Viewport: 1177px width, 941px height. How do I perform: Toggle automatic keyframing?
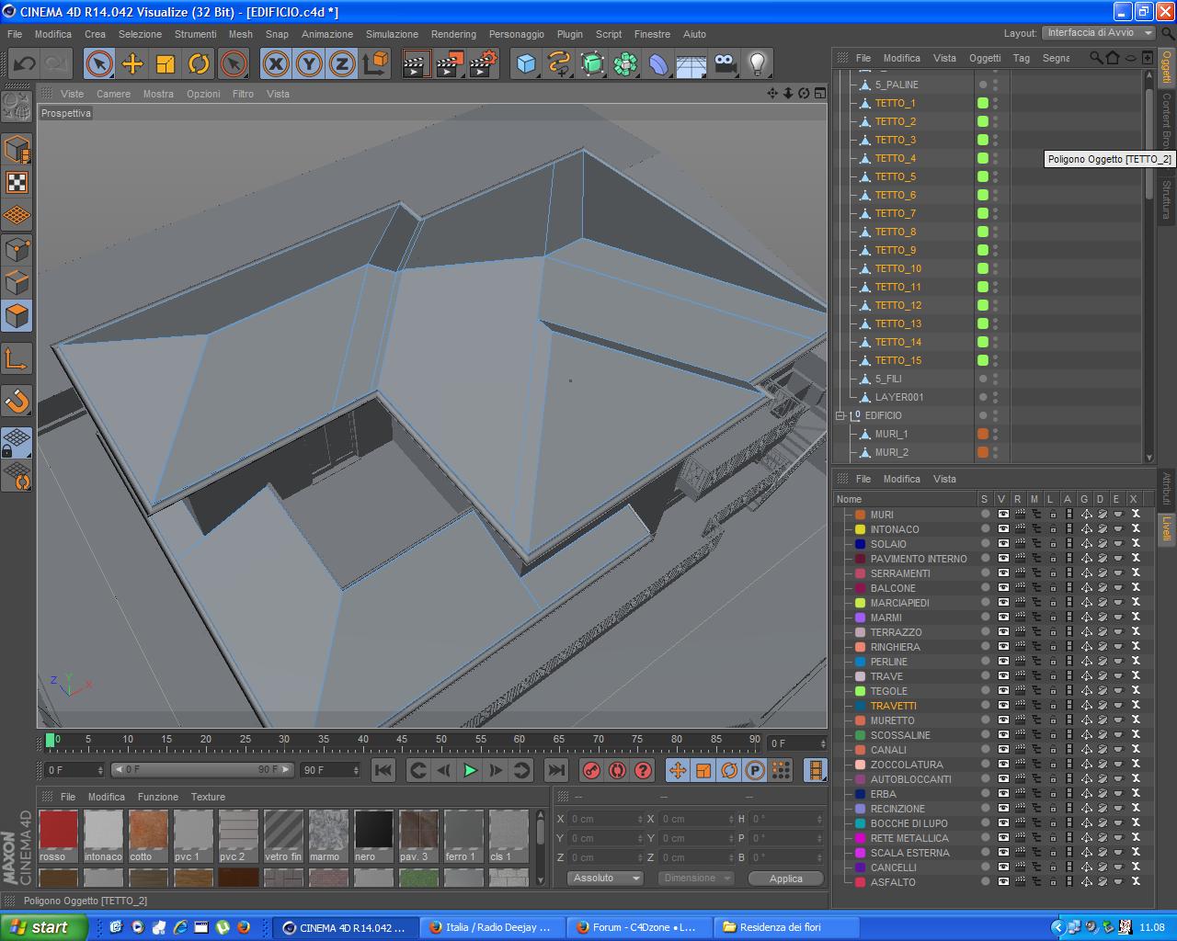[x=618, y=770]
